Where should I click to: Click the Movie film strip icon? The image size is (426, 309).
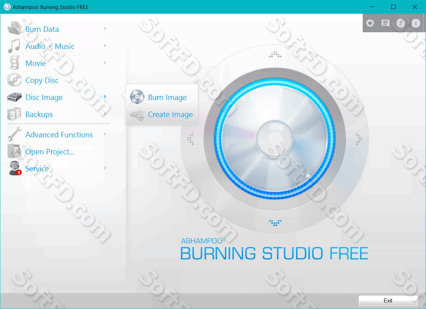pyautogui.click(x=14, y=63)
